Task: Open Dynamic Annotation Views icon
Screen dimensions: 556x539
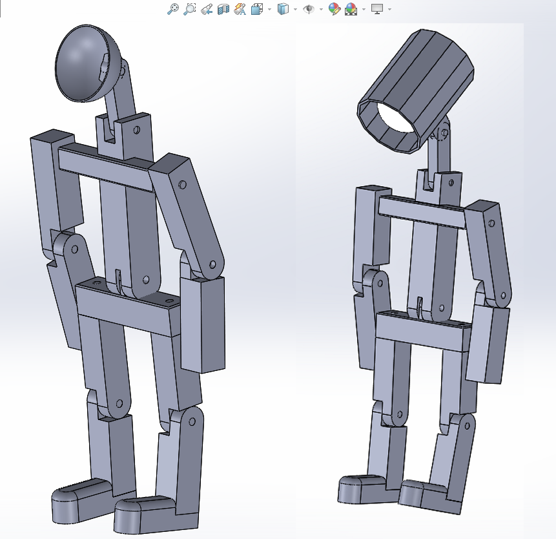Action: pos(240,9)
